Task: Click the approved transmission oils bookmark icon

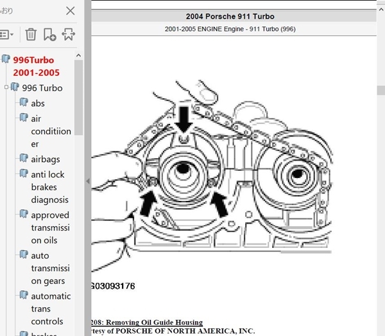Action: coord(24,214)
